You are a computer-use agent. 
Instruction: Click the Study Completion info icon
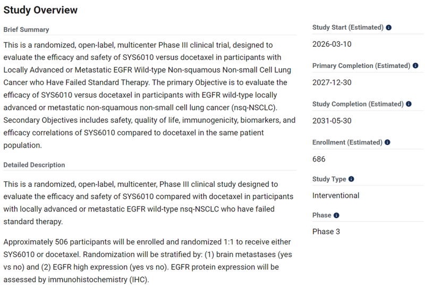[x=409, y=104]
